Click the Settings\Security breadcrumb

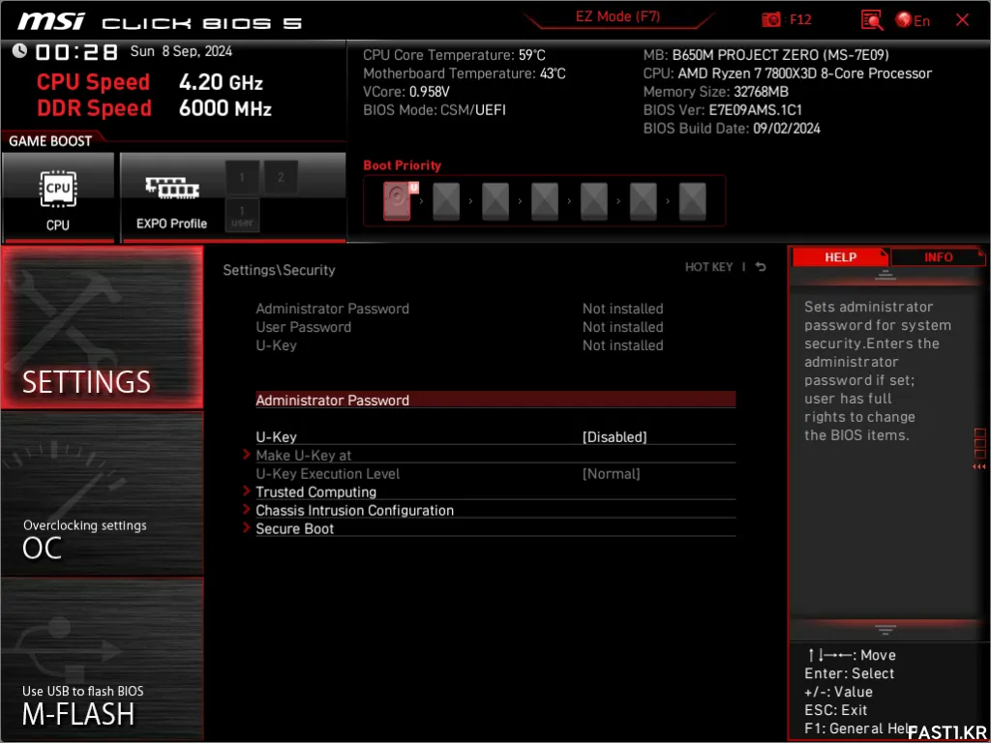[x=279, y=271]
